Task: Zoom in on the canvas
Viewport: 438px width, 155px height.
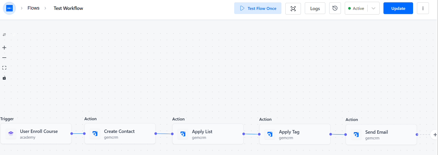Action: [4, 48]
